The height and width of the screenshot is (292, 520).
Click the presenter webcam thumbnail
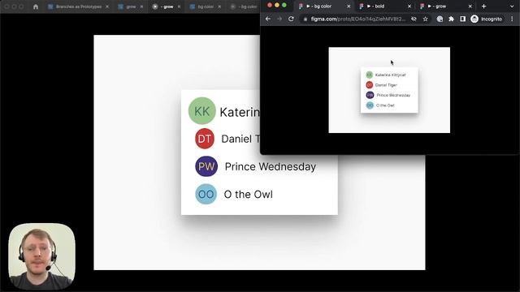pyautogui.click(x=41, y=256)
